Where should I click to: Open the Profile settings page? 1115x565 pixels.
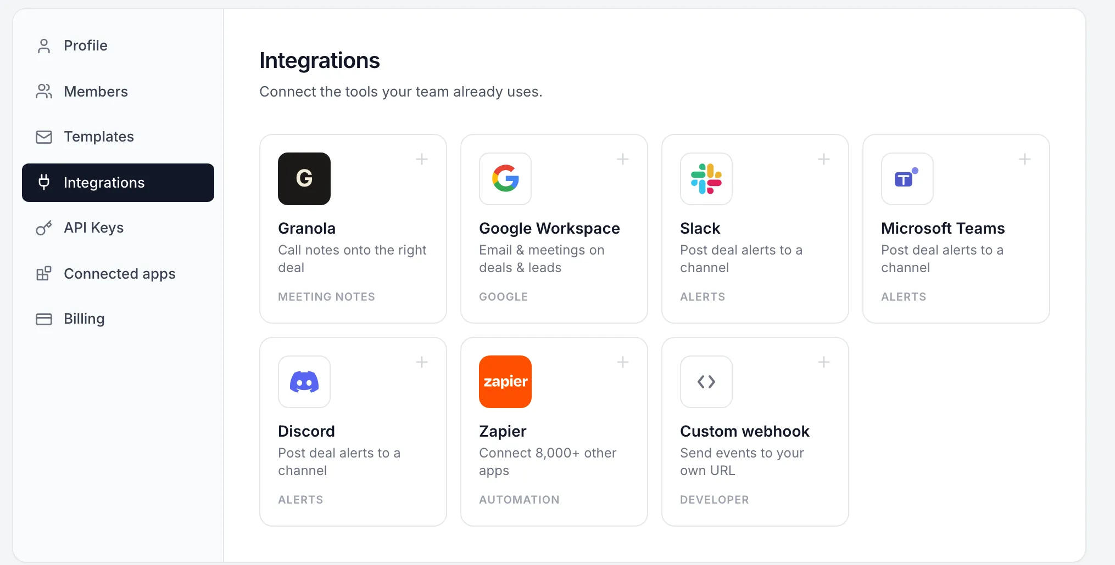tap(118, 46)
